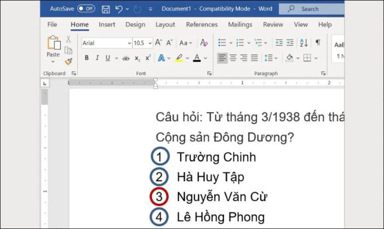Toggle Underline formatting
The width and height of the screenshot is (384, 229).
(108, 58)
